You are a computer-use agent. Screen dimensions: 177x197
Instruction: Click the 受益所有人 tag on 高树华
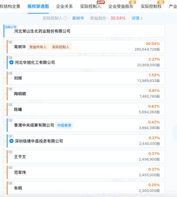tap(38, 47)
